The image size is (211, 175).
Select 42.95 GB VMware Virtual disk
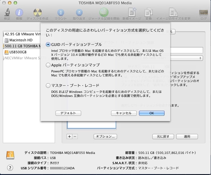pos(22,34)
